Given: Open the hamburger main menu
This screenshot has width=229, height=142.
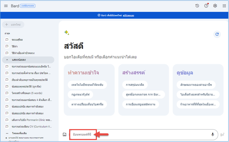Looking at the screenshot, I should click(x=6, y=6).
